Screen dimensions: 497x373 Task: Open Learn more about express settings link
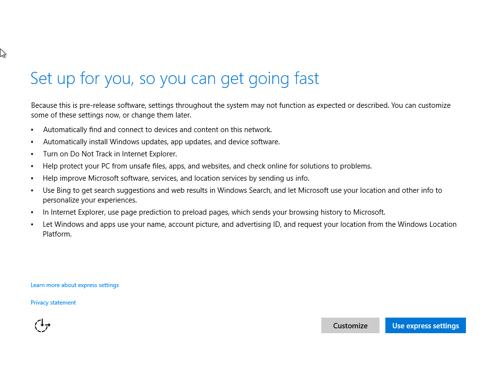pos(75,285)
